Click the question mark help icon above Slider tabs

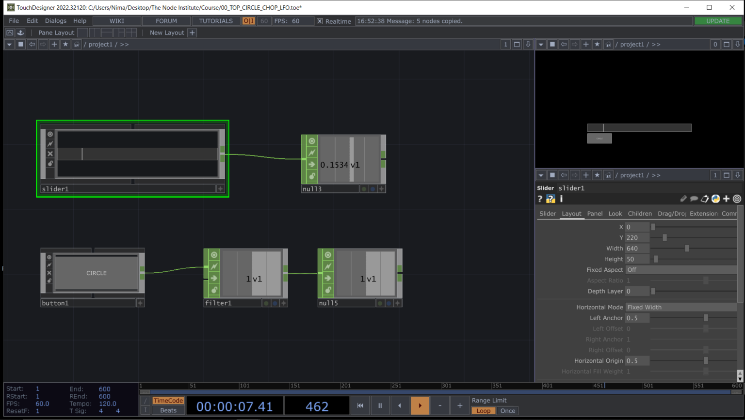coord(539,199)
